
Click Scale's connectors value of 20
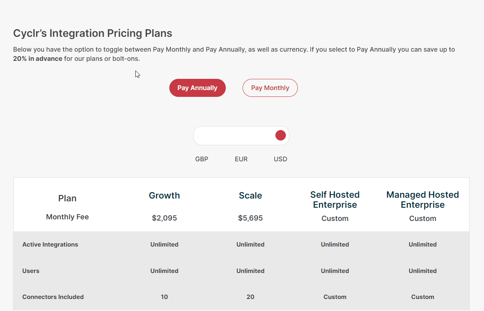click(x=250, y=297)
